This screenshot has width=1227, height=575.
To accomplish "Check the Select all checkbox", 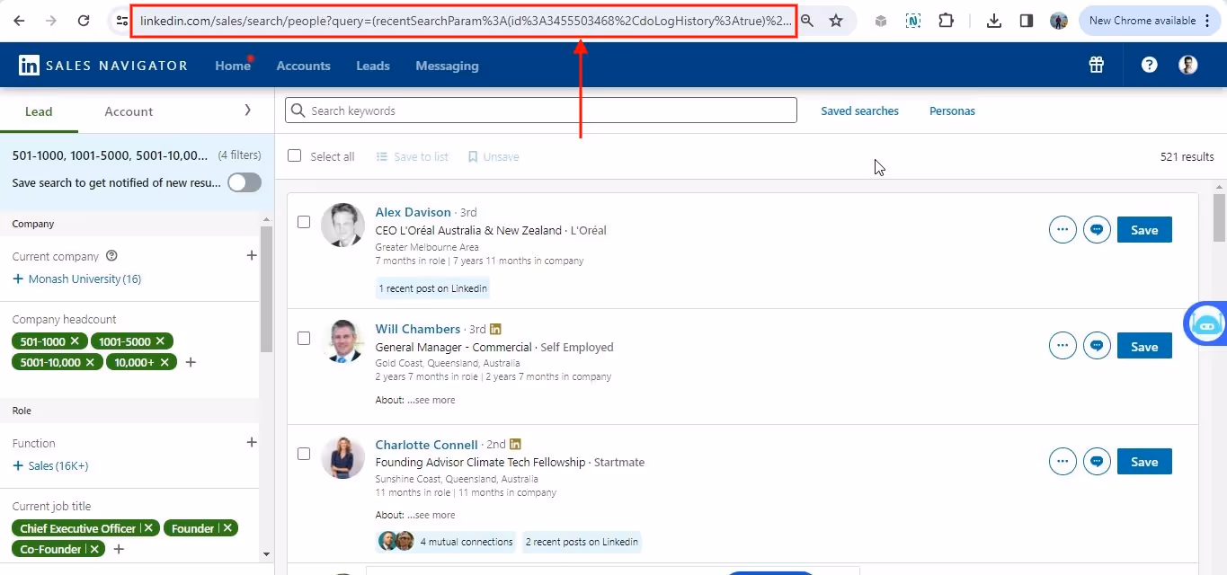I will (294, 155).
